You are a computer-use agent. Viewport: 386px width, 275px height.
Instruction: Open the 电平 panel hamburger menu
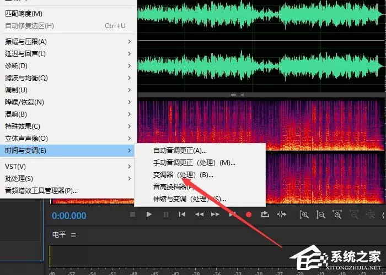pos(73,235)
